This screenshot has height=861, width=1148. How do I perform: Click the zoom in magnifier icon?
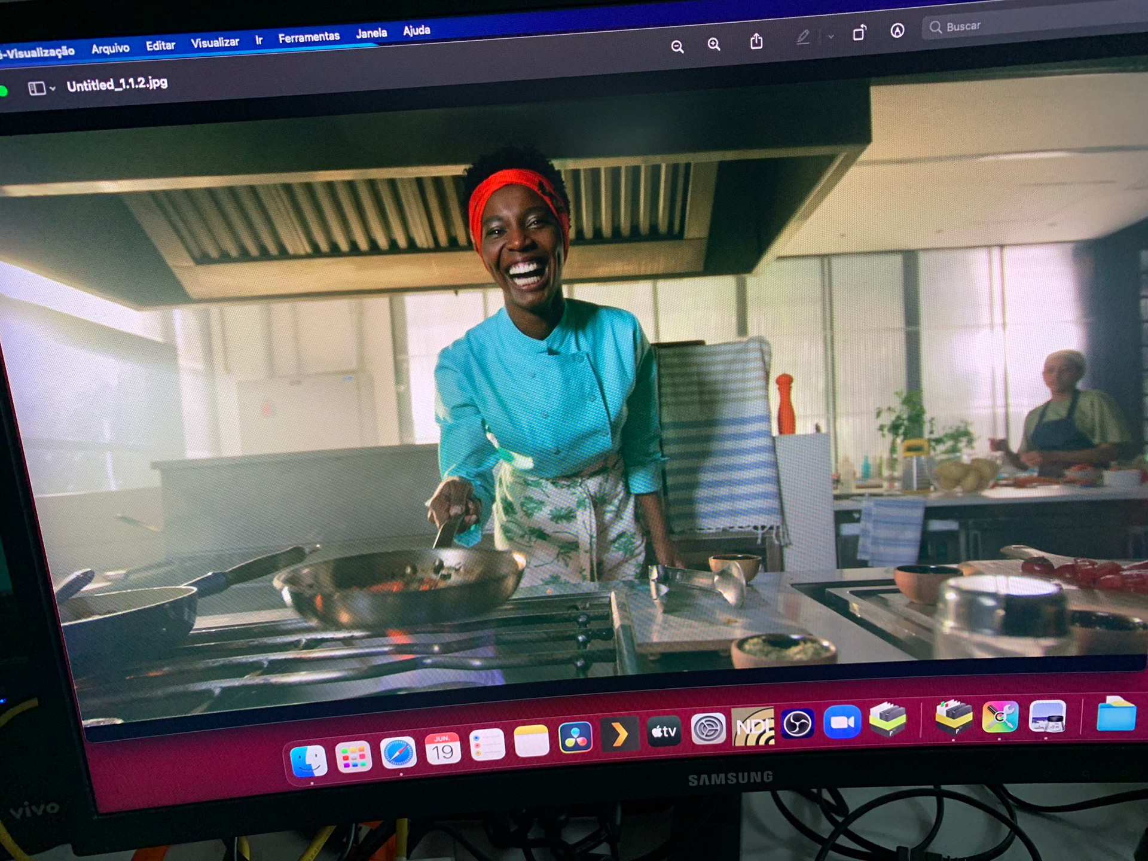(714, 44)
